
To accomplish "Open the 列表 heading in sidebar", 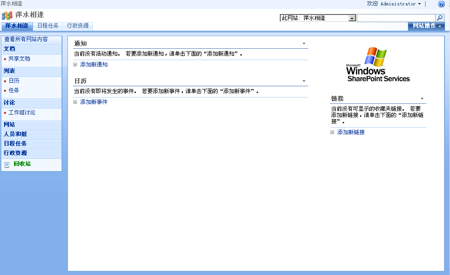I will coord(9,71).
